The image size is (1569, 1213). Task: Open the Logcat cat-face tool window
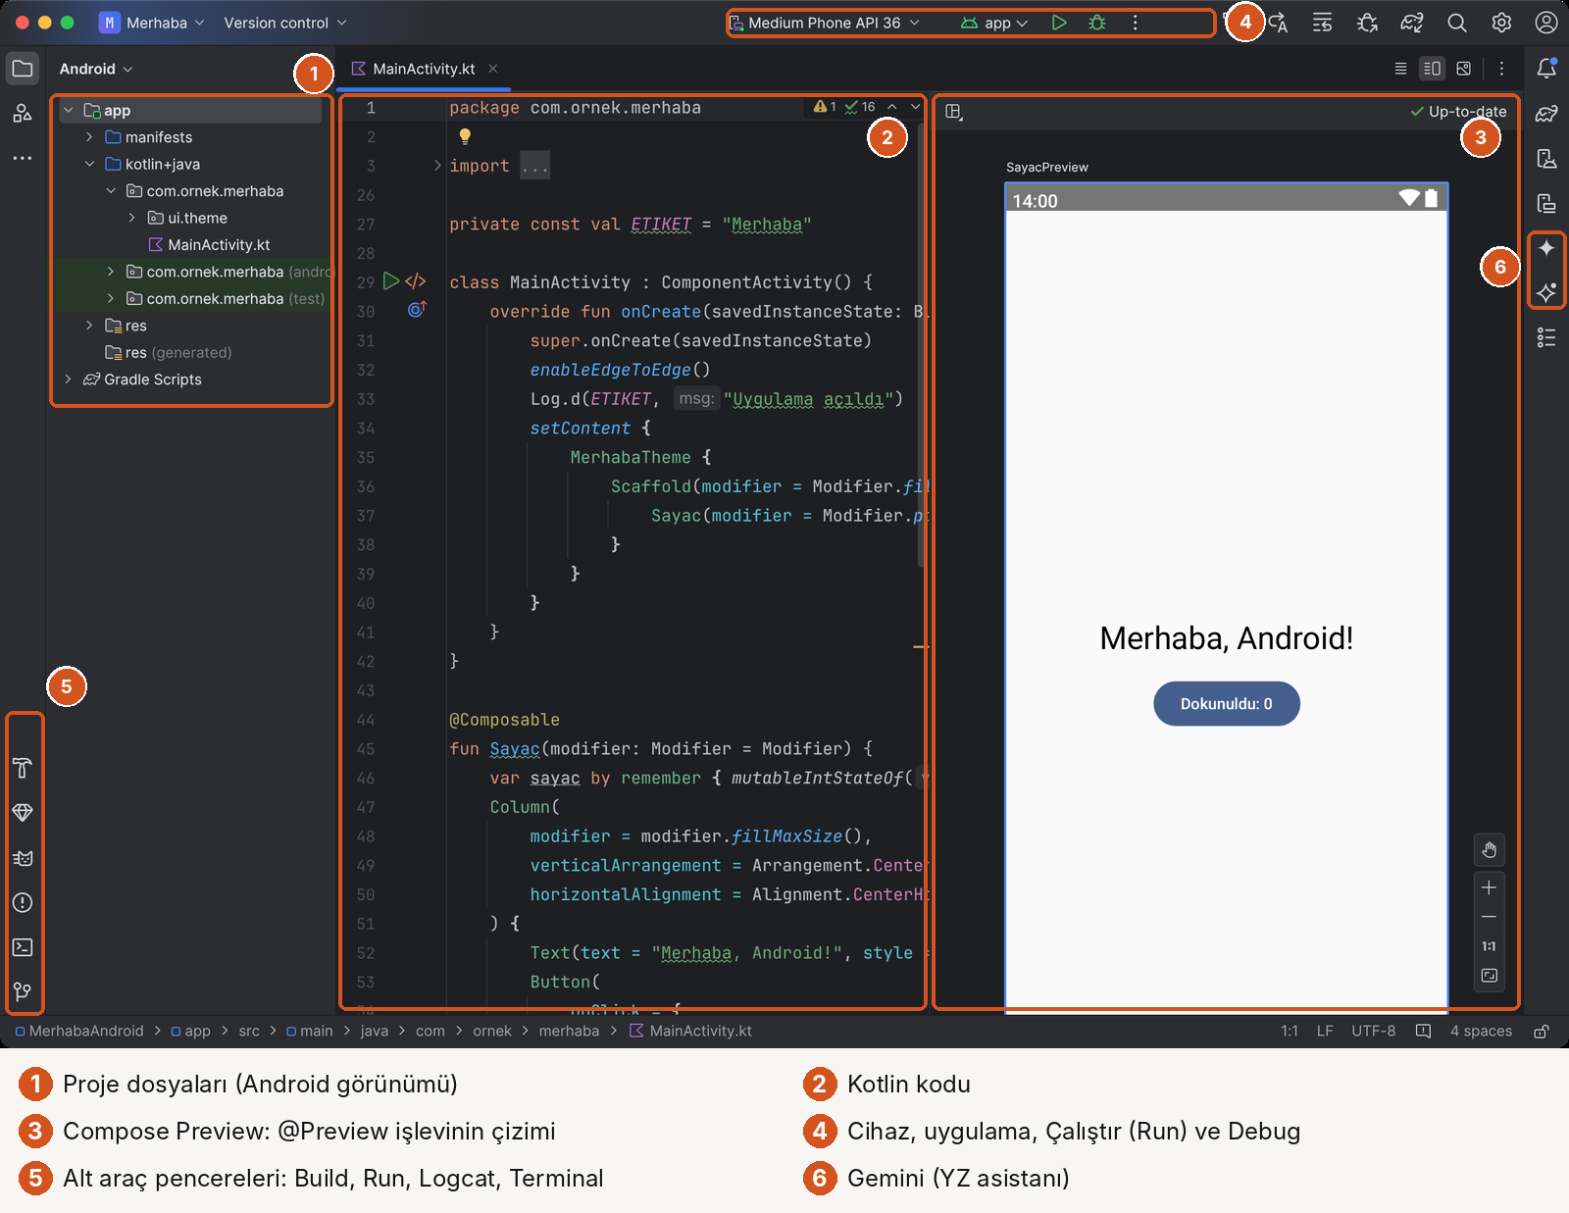click(x=23, y=858)
